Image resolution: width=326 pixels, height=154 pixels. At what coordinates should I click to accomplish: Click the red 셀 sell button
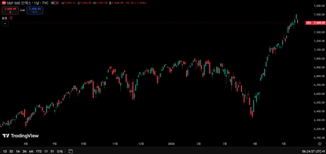[x=10, y=10]
